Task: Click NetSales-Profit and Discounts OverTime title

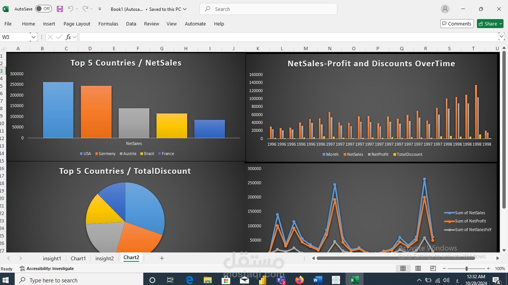Action: click(371, 64)
